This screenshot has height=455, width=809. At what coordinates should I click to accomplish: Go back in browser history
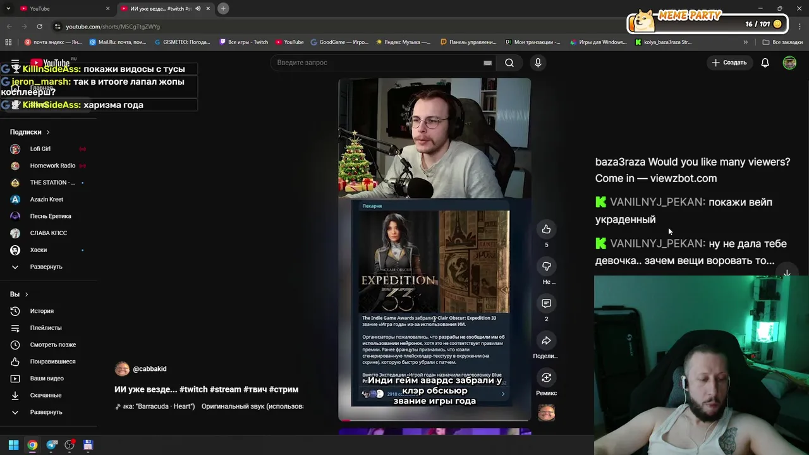pyautogui.click(x=9, y=27)
